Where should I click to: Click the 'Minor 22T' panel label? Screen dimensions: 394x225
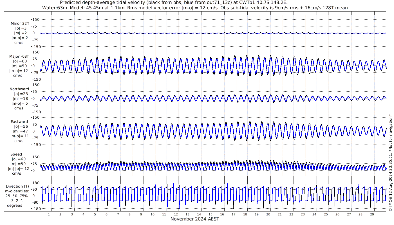tap(20, 24)
